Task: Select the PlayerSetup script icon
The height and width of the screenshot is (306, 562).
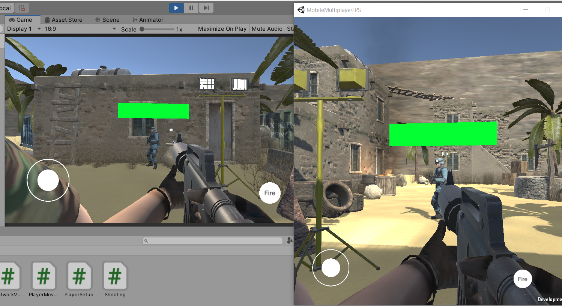Action: 79,276
